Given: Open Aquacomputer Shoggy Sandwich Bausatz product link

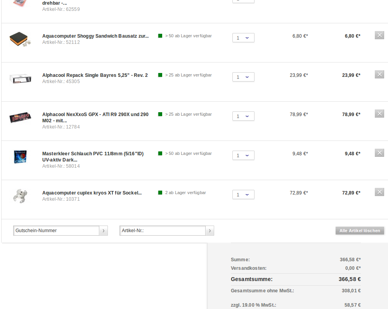Looking at the screenshot, I should pos(95,36).
